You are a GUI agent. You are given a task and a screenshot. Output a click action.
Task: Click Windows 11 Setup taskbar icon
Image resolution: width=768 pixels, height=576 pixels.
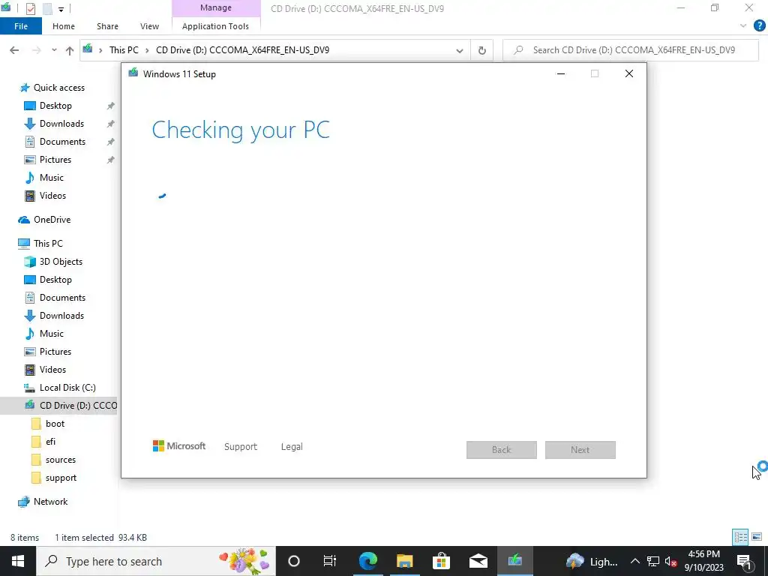click(x=514, y=561)
